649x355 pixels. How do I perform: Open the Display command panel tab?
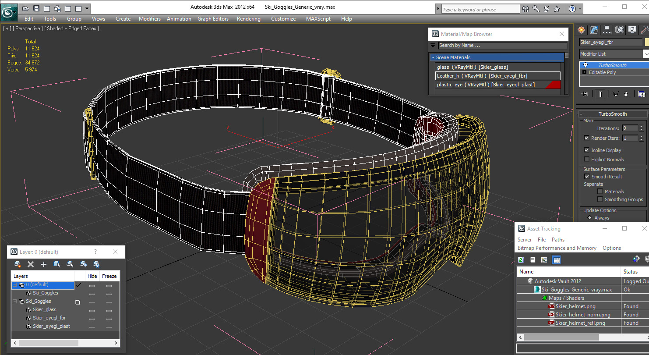point(632,30)
